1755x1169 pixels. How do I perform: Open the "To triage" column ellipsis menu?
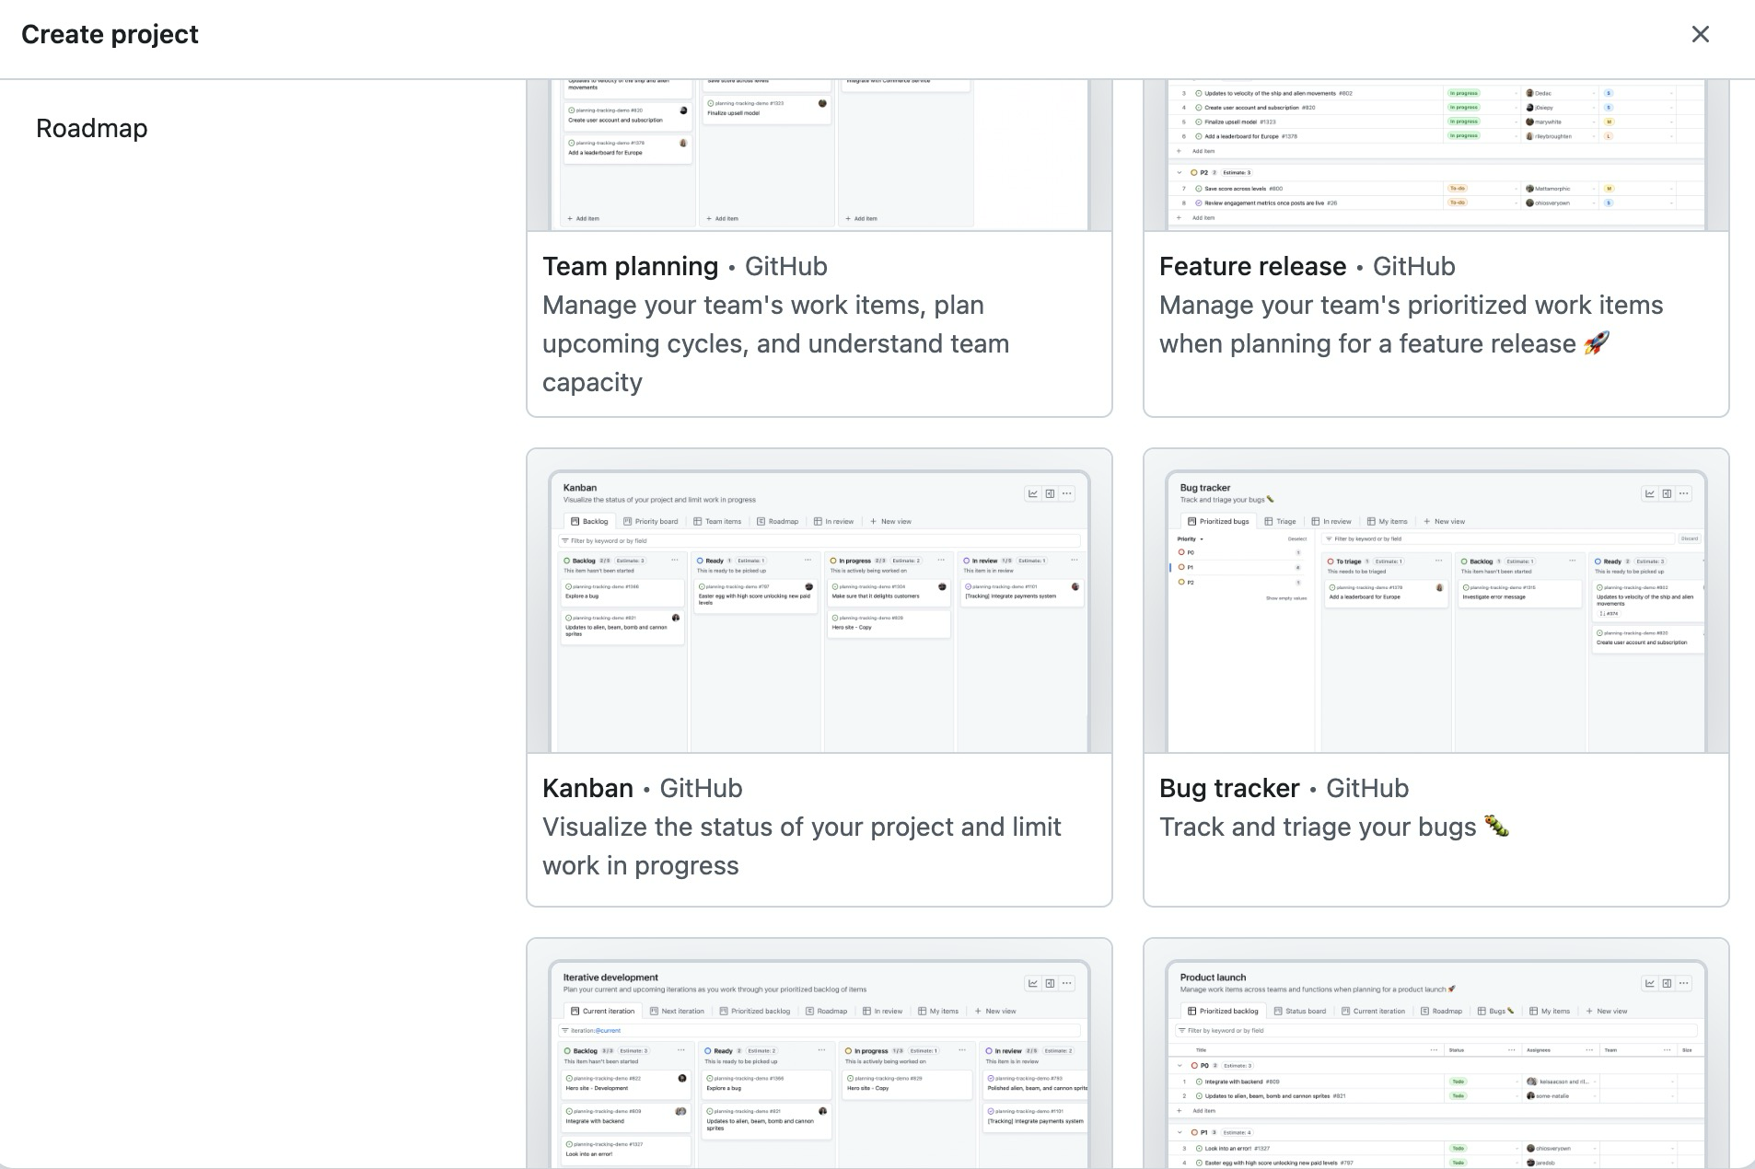point(1438,561)
